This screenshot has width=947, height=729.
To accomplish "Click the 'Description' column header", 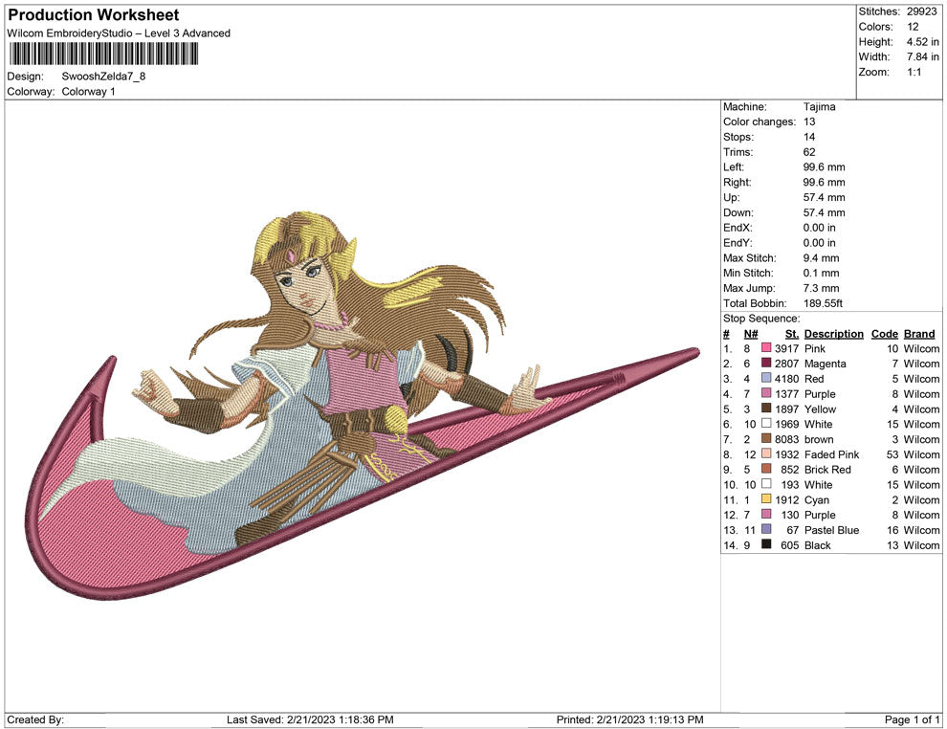I will 834,333.
